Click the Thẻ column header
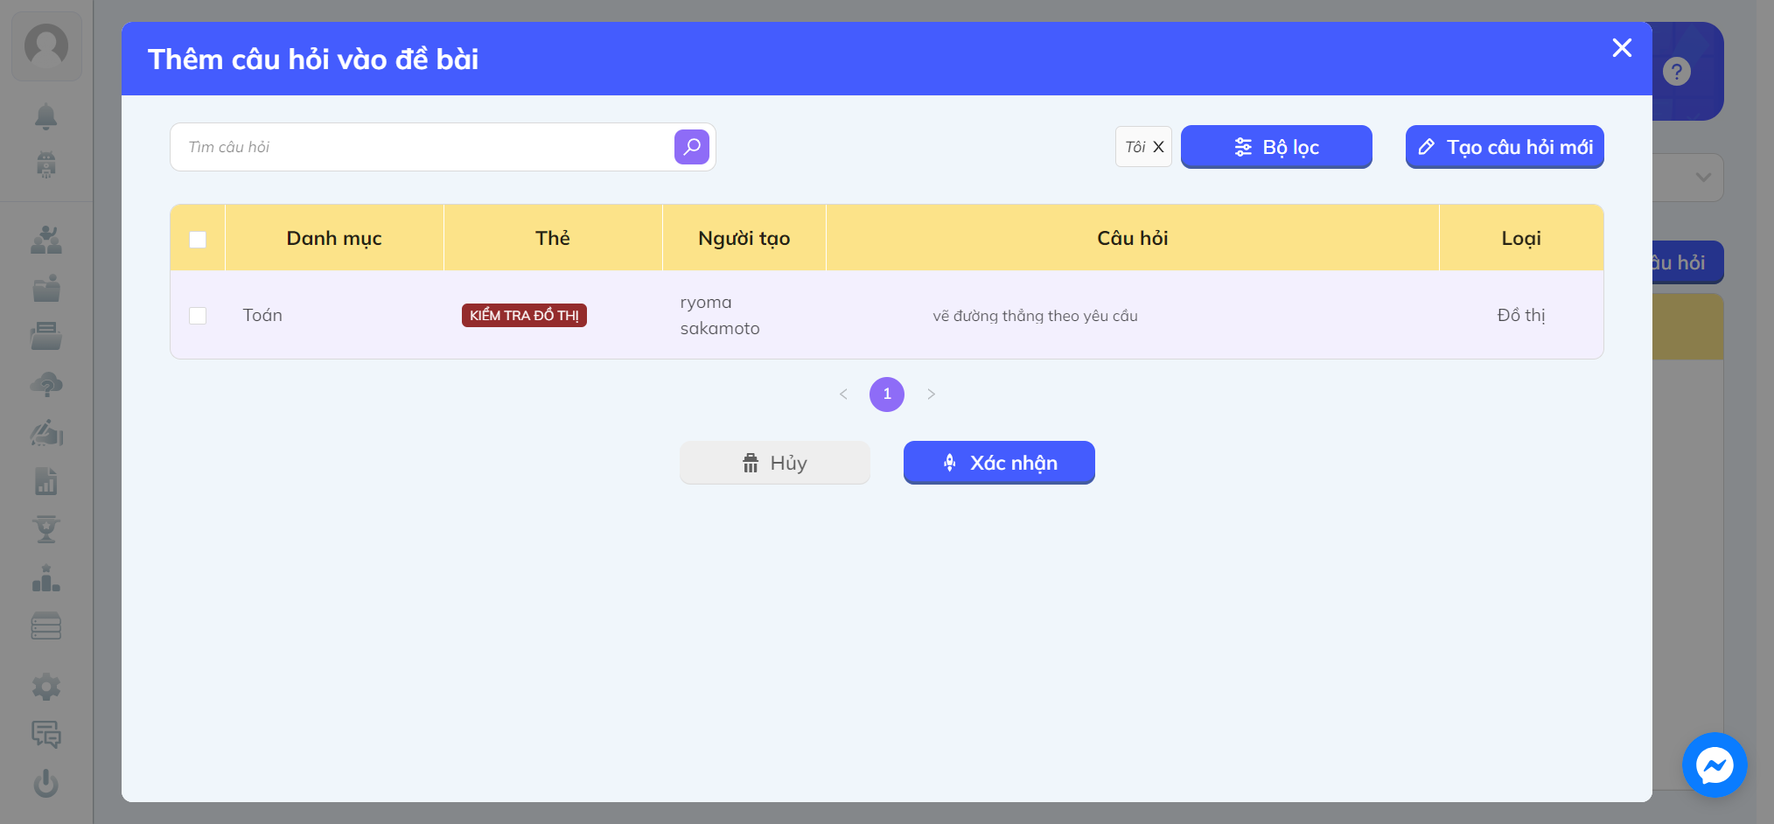 (x=553, y=238)
